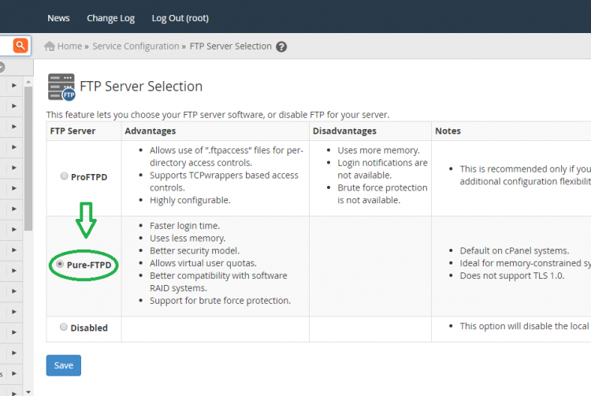
Task: Select the ProFTPD radio button
Action: (x=64, y=176)
